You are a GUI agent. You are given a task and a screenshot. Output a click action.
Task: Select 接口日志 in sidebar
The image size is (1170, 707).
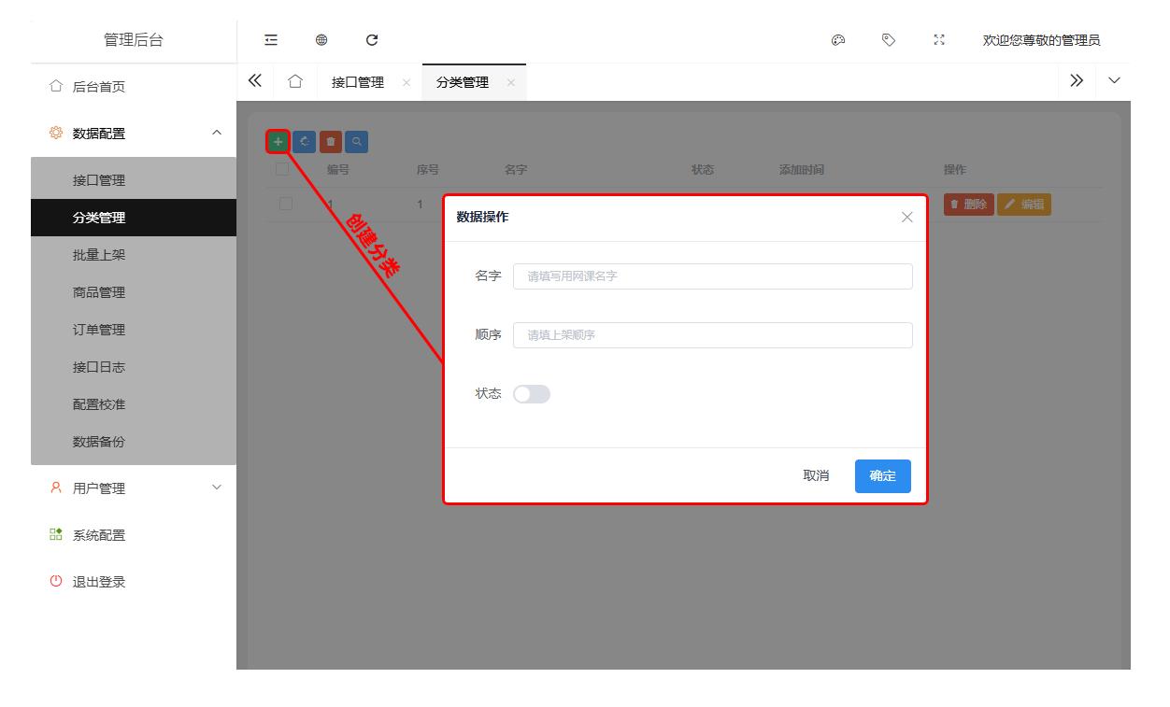tap(134, 367)
